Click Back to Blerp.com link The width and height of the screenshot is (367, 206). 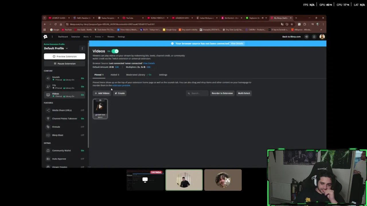[291, 37]
